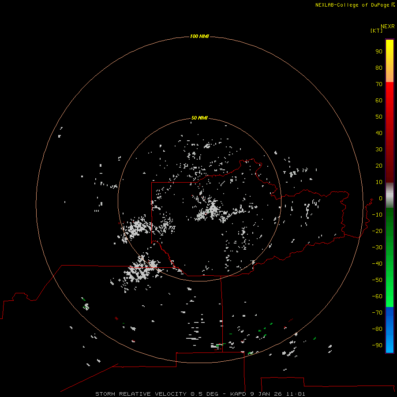The image size is (397, 397).
Task: Click the 10 value on velocity scale
Action: point(379,182)
